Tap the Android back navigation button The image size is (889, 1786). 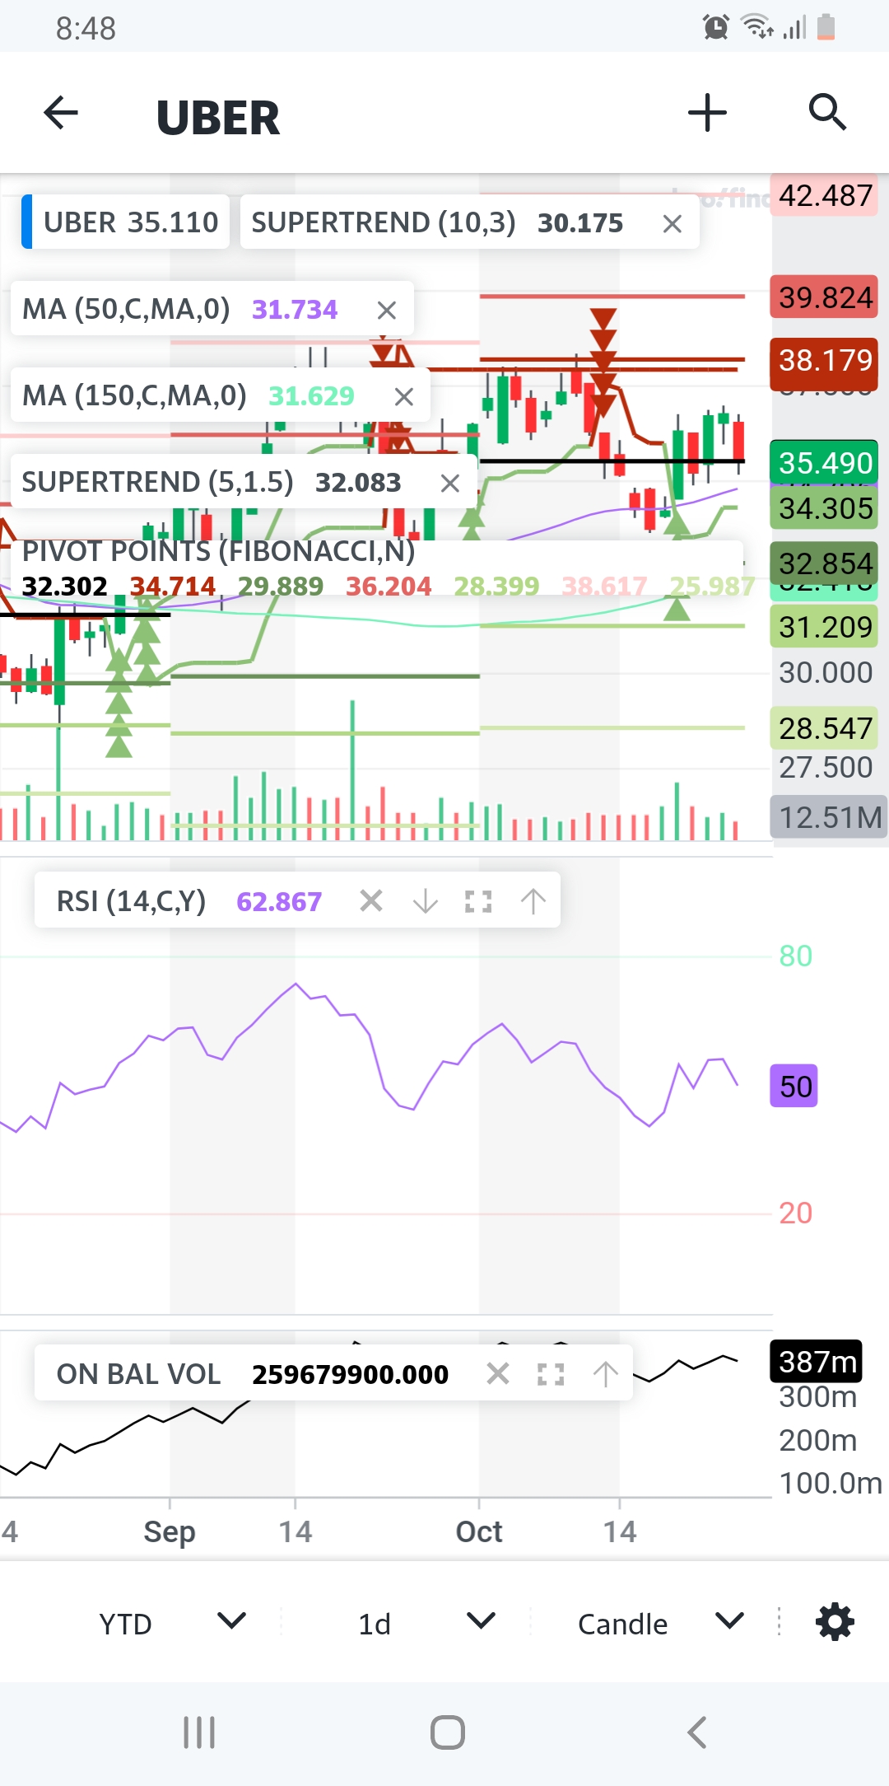[x=696, y=1732]
